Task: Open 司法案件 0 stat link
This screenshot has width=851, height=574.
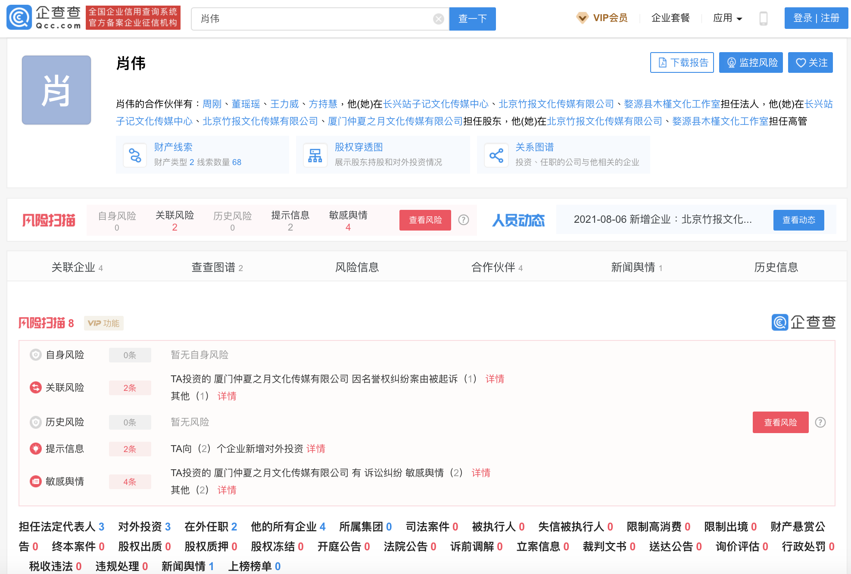Action: (432, 527)
